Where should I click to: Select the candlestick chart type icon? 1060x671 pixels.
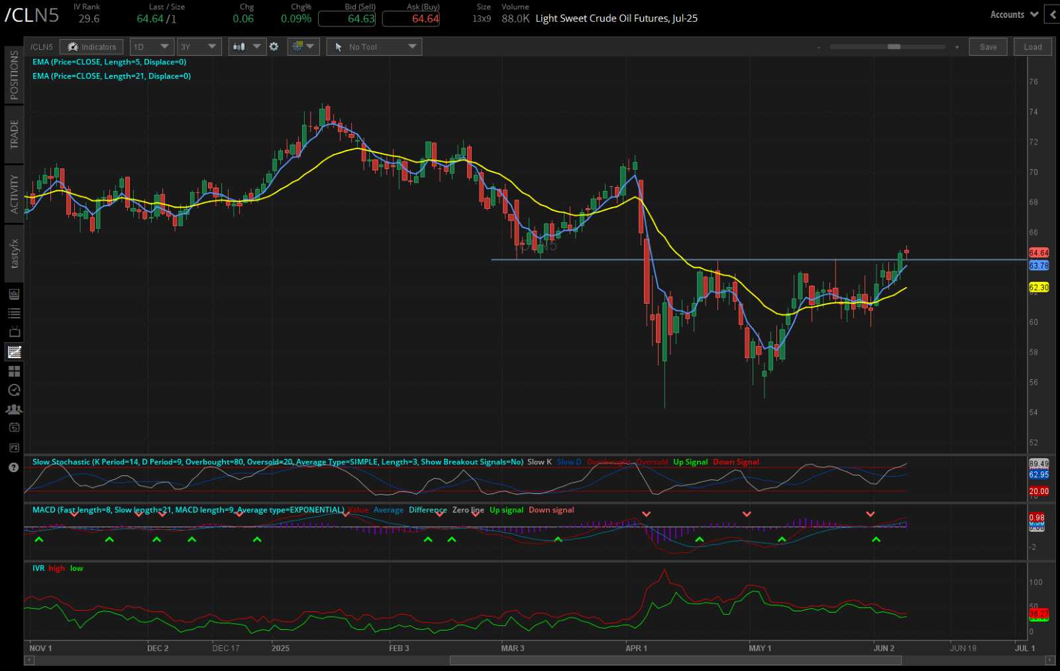(240, 46)
